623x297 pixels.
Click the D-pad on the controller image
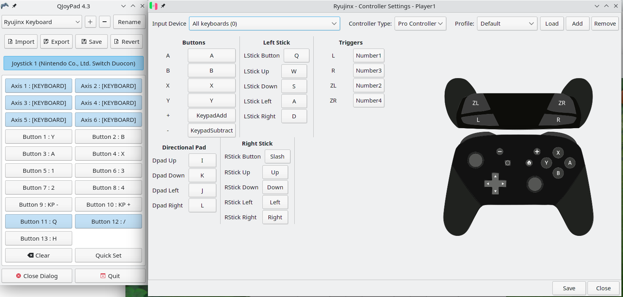coord(495,184)
